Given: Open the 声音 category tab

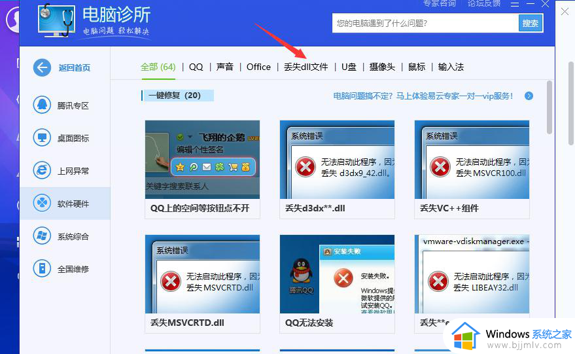Looking at the screenshot, I should point(225,67).
